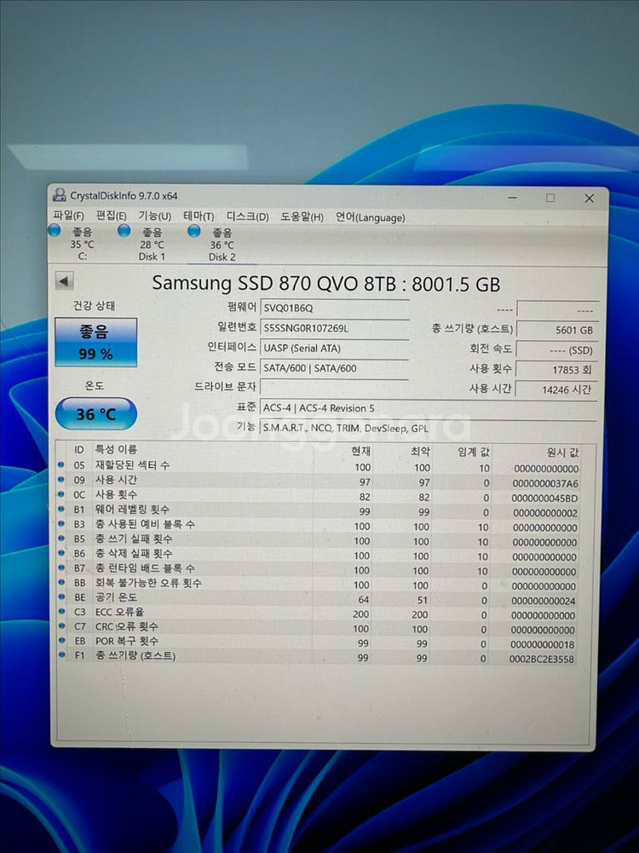
Task: Select the 총 사용된 예비 블록 수 row
Action: click(318, 525)
